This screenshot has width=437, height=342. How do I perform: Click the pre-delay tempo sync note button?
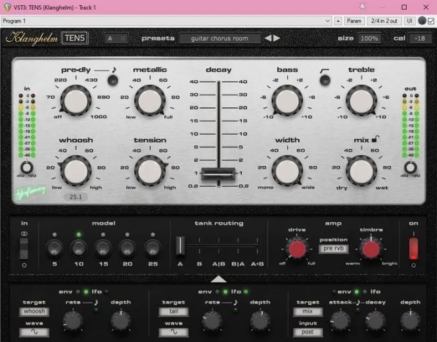click(x=113, y=80)
